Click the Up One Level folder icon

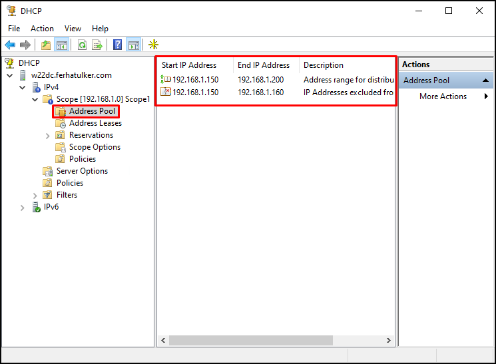click(x=46, y=45)
